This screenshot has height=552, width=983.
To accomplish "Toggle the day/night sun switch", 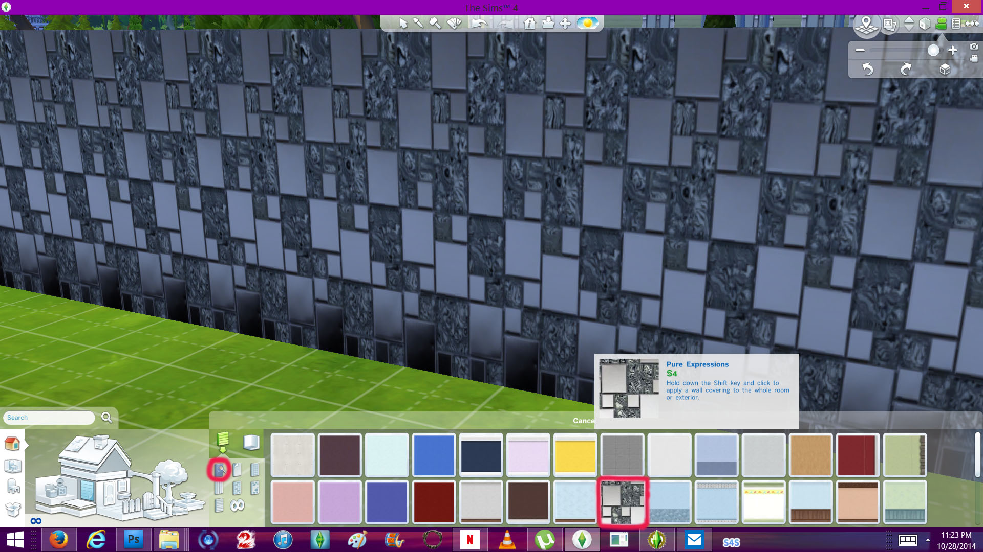I will coord(587,23).
